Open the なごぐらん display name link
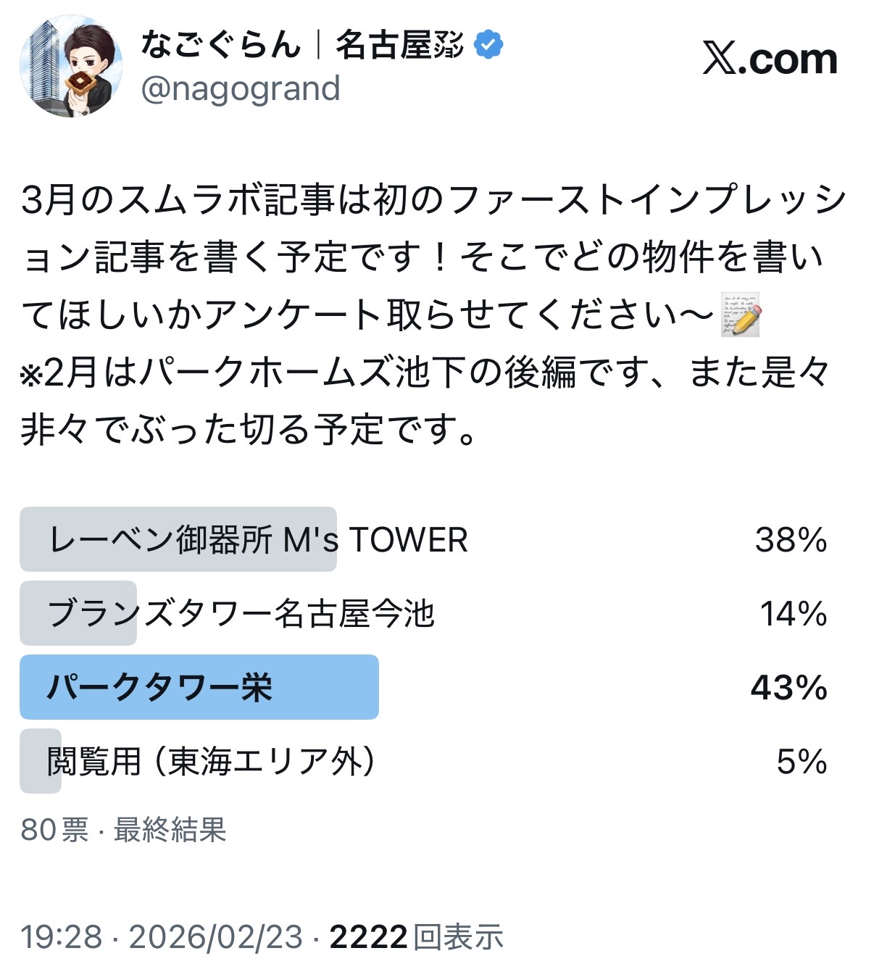874x977 pixels. [x=301, y=45]
